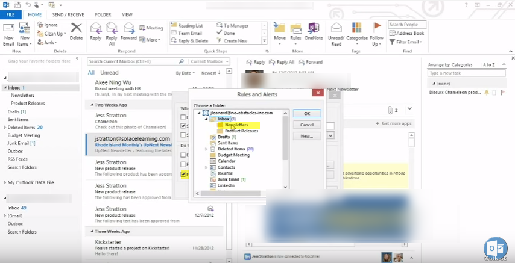Image resolution: width=515 pixels, height=263 pixels.
Task: Open the Move dropdown in ribbon
Action: coord(279,34)
